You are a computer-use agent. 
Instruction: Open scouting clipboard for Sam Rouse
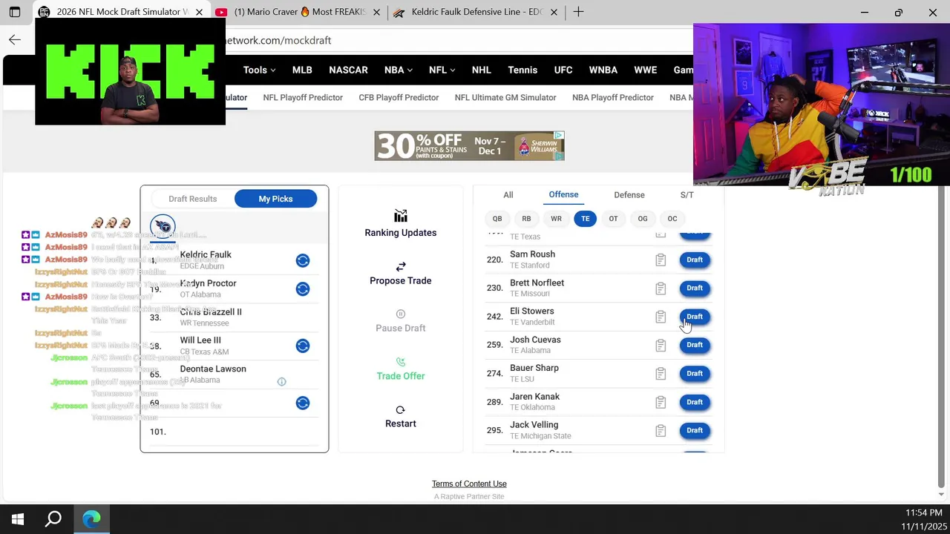coord(661,260)
